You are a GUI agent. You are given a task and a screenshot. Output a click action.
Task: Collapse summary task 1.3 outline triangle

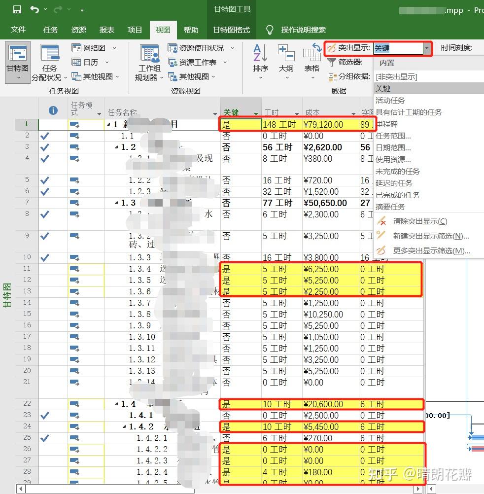click(x=116, y=203)
